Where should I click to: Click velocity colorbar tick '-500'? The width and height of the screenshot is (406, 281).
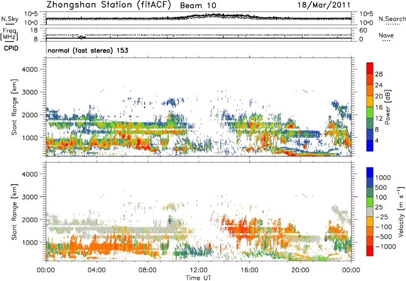point(384,237)
